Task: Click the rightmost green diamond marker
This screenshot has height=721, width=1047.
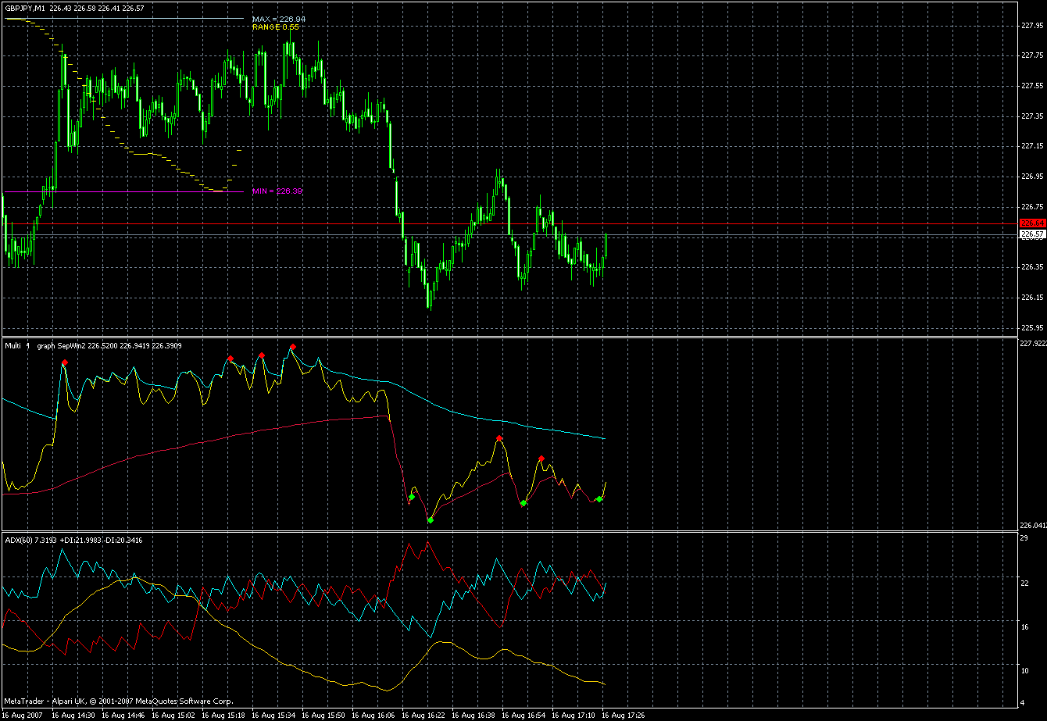Action: click(x=599, y=499)
